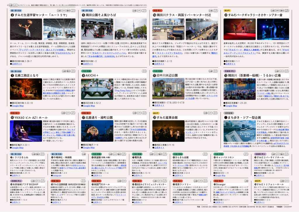The image size is (299, 212).
Task: Open the Google Map link under 北條工務店となり
Action: (17, 106)
